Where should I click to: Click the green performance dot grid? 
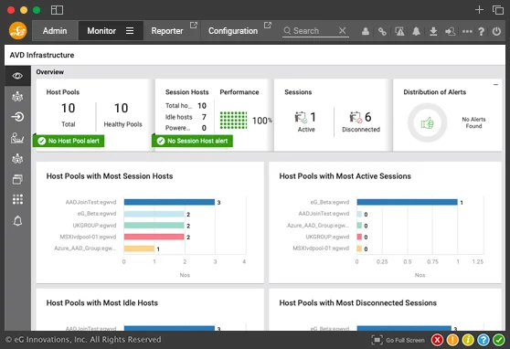tap(234, 120)
